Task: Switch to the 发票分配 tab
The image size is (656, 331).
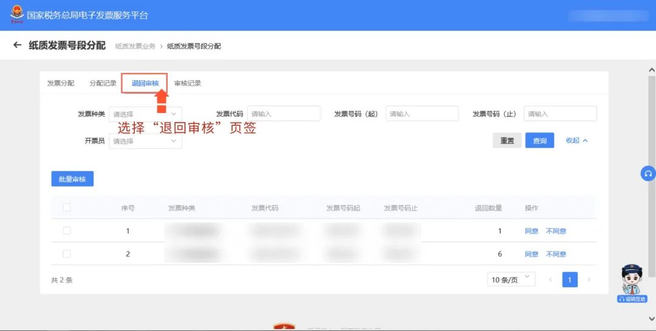Action: click(x=61, y=83)
